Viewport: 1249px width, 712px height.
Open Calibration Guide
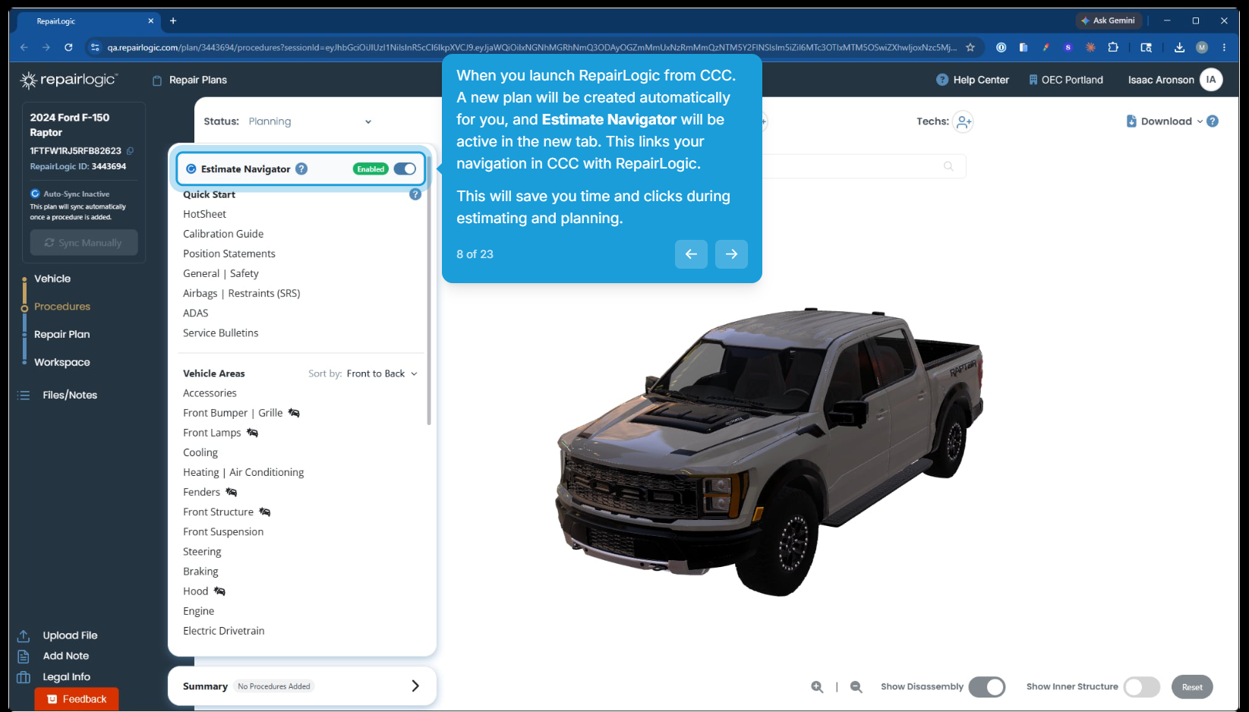pyautogui.click(x=223, y=234)
